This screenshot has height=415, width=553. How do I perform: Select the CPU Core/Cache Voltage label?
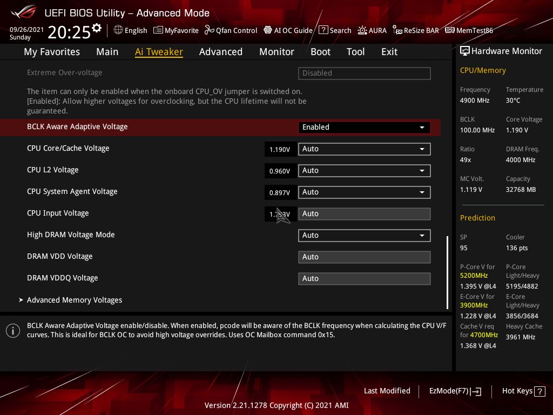click(x=68, y=148)
